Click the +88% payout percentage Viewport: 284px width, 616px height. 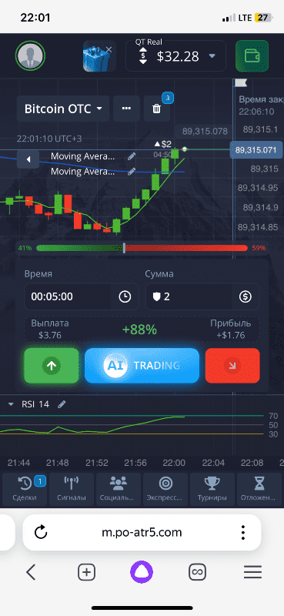click(139, 330)
